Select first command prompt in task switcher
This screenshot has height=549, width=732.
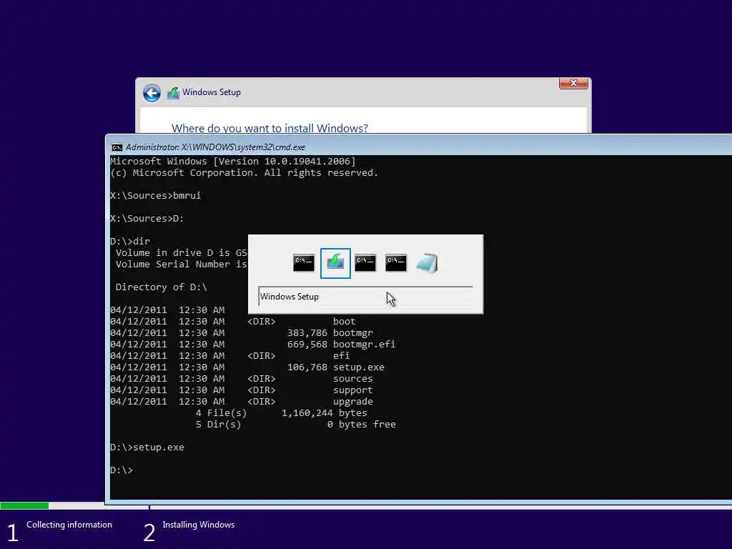303,263
